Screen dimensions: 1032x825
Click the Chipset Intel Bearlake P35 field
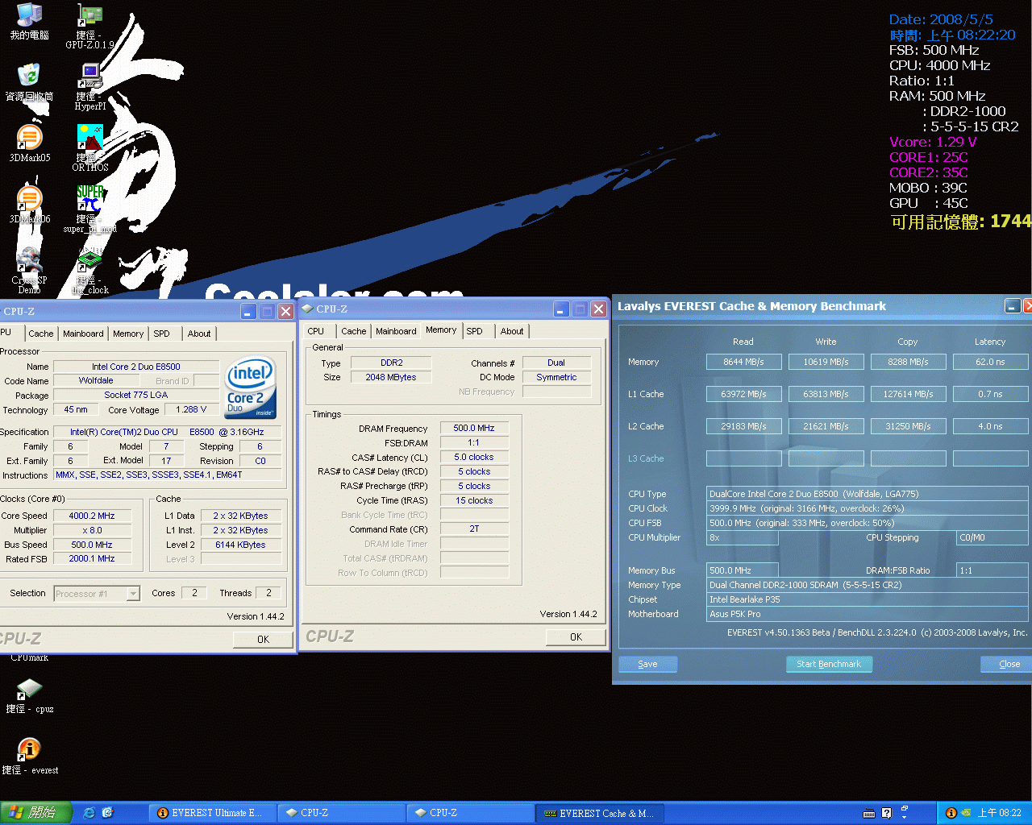pyautogui.click(x=867, y=599)
